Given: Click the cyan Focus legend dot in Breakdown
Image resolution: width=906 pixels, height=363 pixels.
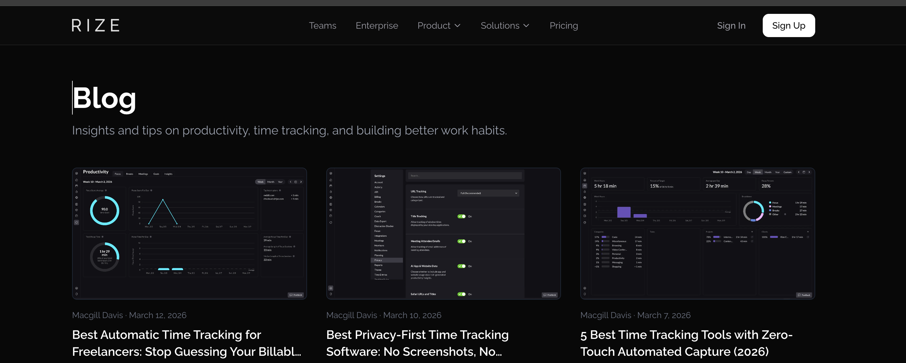Looking at the screenshot, I should click(770, 203).
